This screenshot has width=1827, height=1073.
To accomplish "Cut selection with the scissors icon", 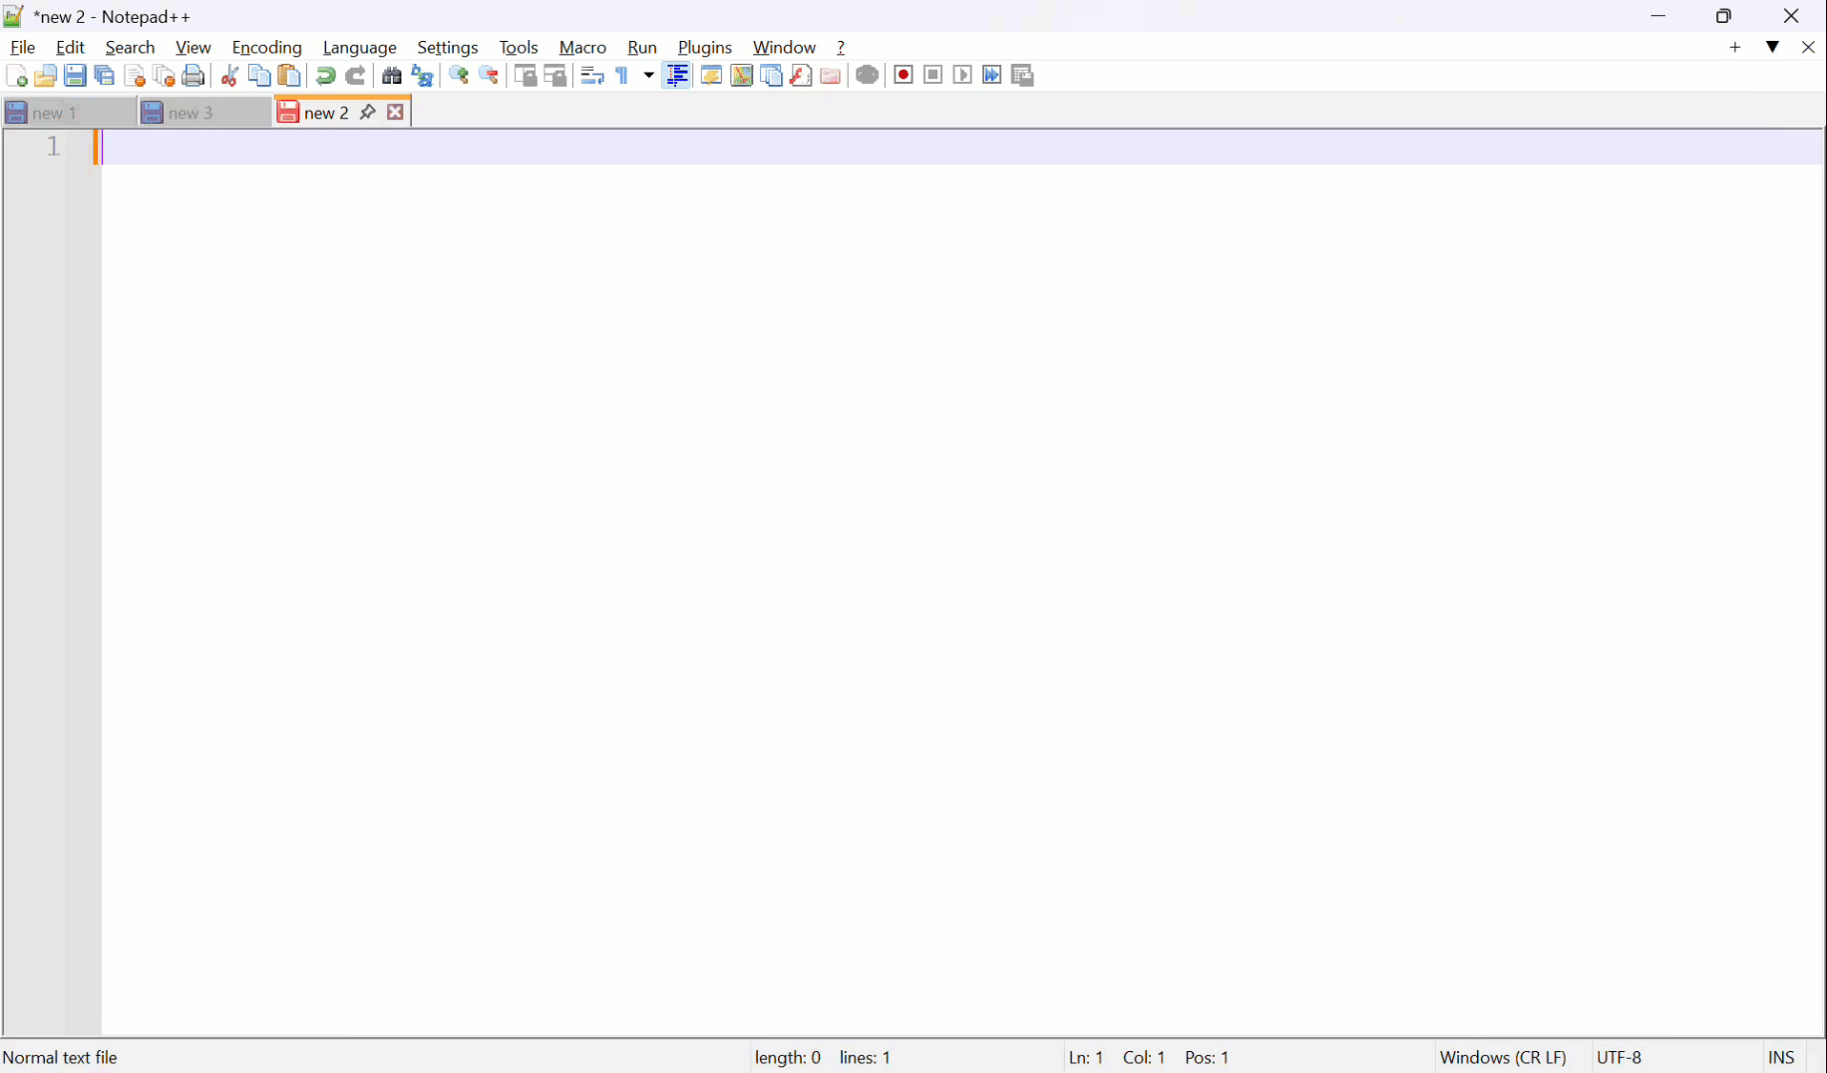I will (229, 76).
